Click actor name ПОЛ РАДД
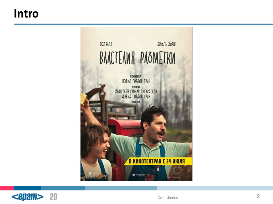The height and width of the screenshot is (204, 273). tap(106, 44)
